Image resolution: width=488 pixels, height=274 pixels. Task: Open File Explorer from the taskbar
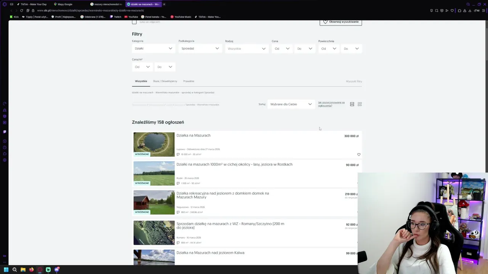[x=23, y=269]
